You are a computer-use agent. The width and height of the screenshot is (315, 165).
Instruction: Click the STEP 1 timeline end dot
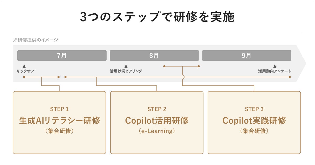(x=59, y=77)
